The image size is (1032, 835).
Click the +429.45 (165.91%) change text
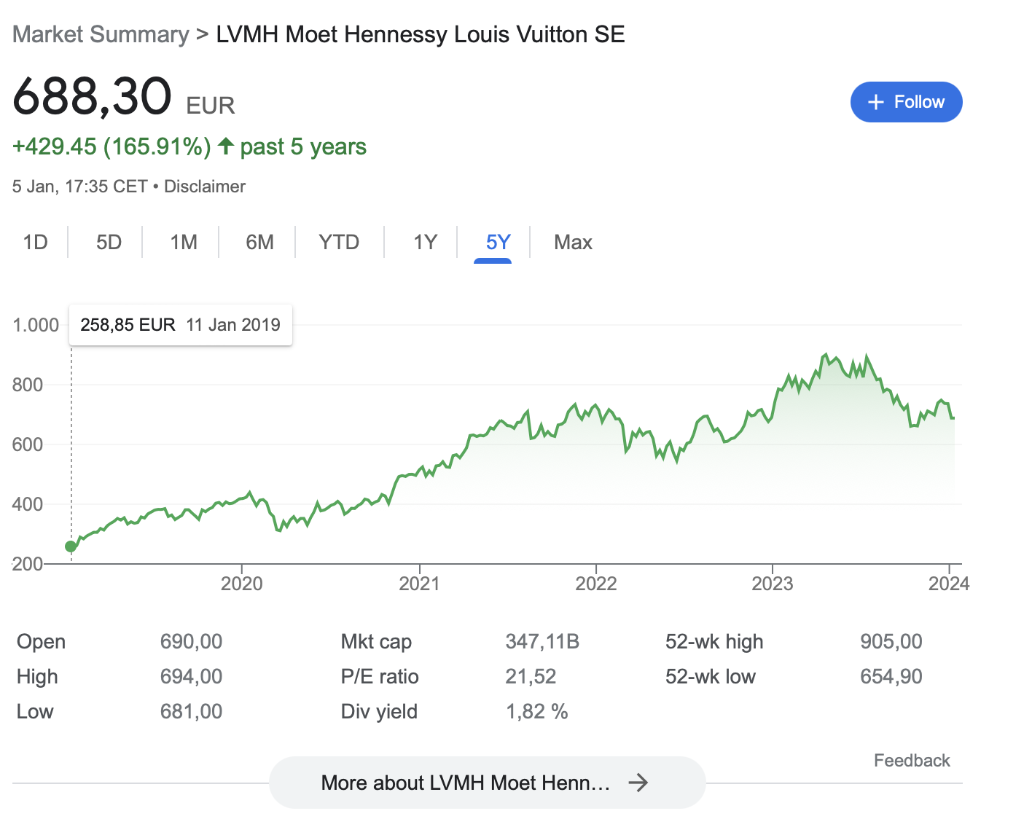(x=112, y=146)
